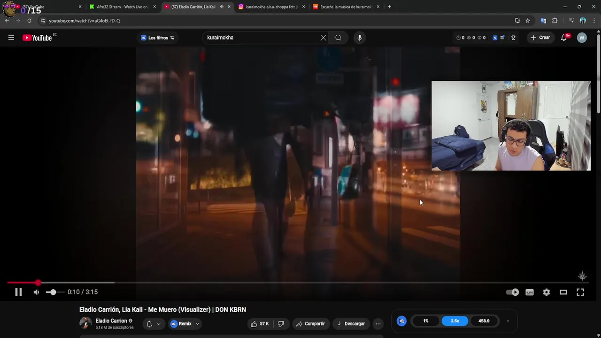Download the video with Descargar

(x=351, y=323)
